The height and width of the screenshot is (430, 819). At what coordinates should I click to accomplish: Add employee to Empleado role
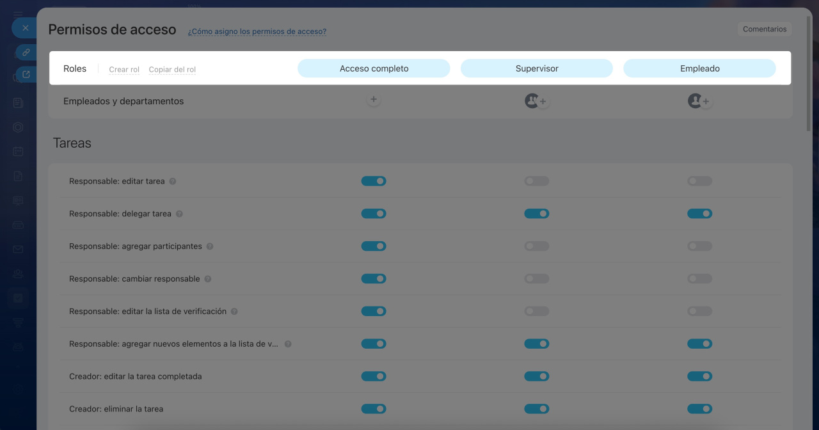coord(706,102)
